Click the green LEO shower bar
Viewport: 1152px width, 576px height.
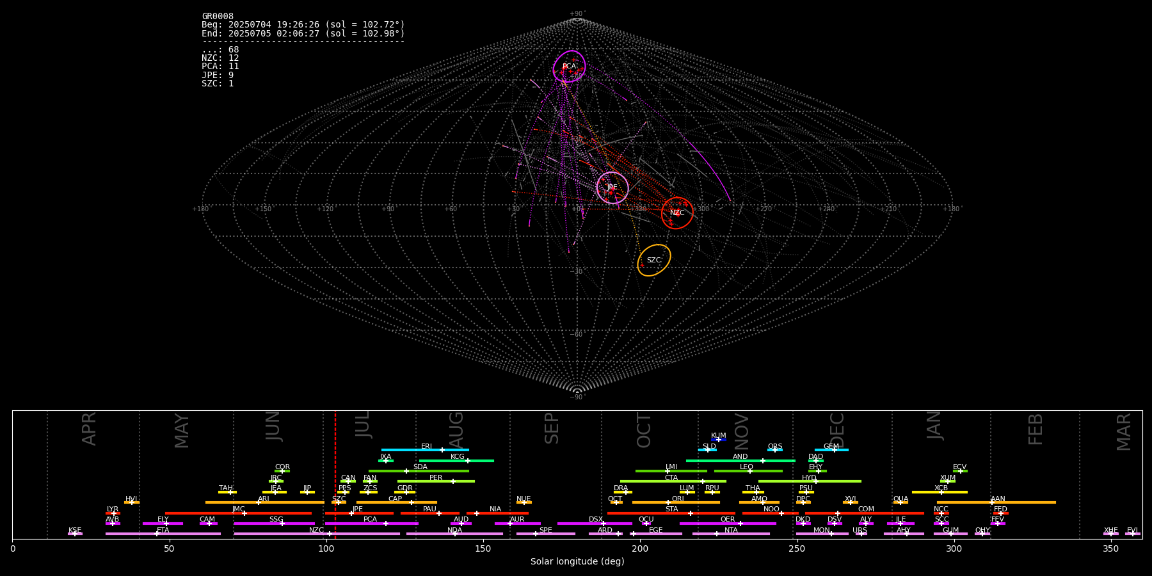(x=748, y=471)
